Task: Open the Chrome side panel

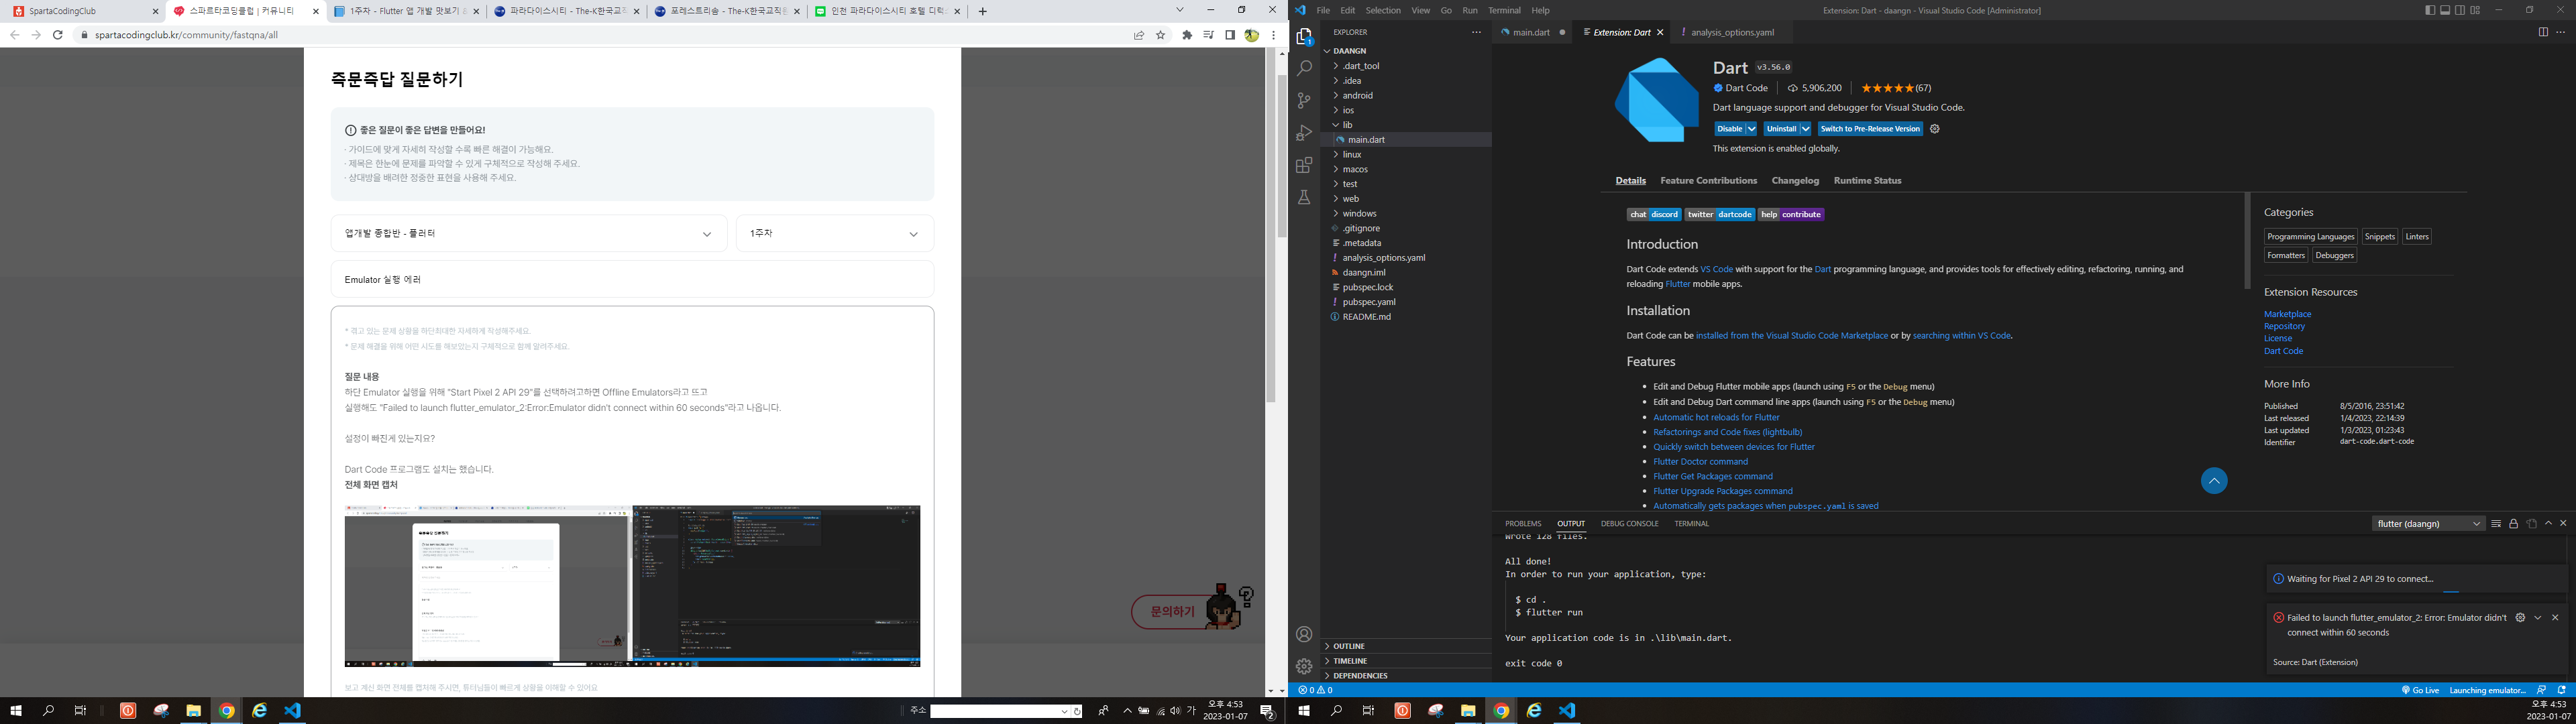Action: tap(1230, 35)
